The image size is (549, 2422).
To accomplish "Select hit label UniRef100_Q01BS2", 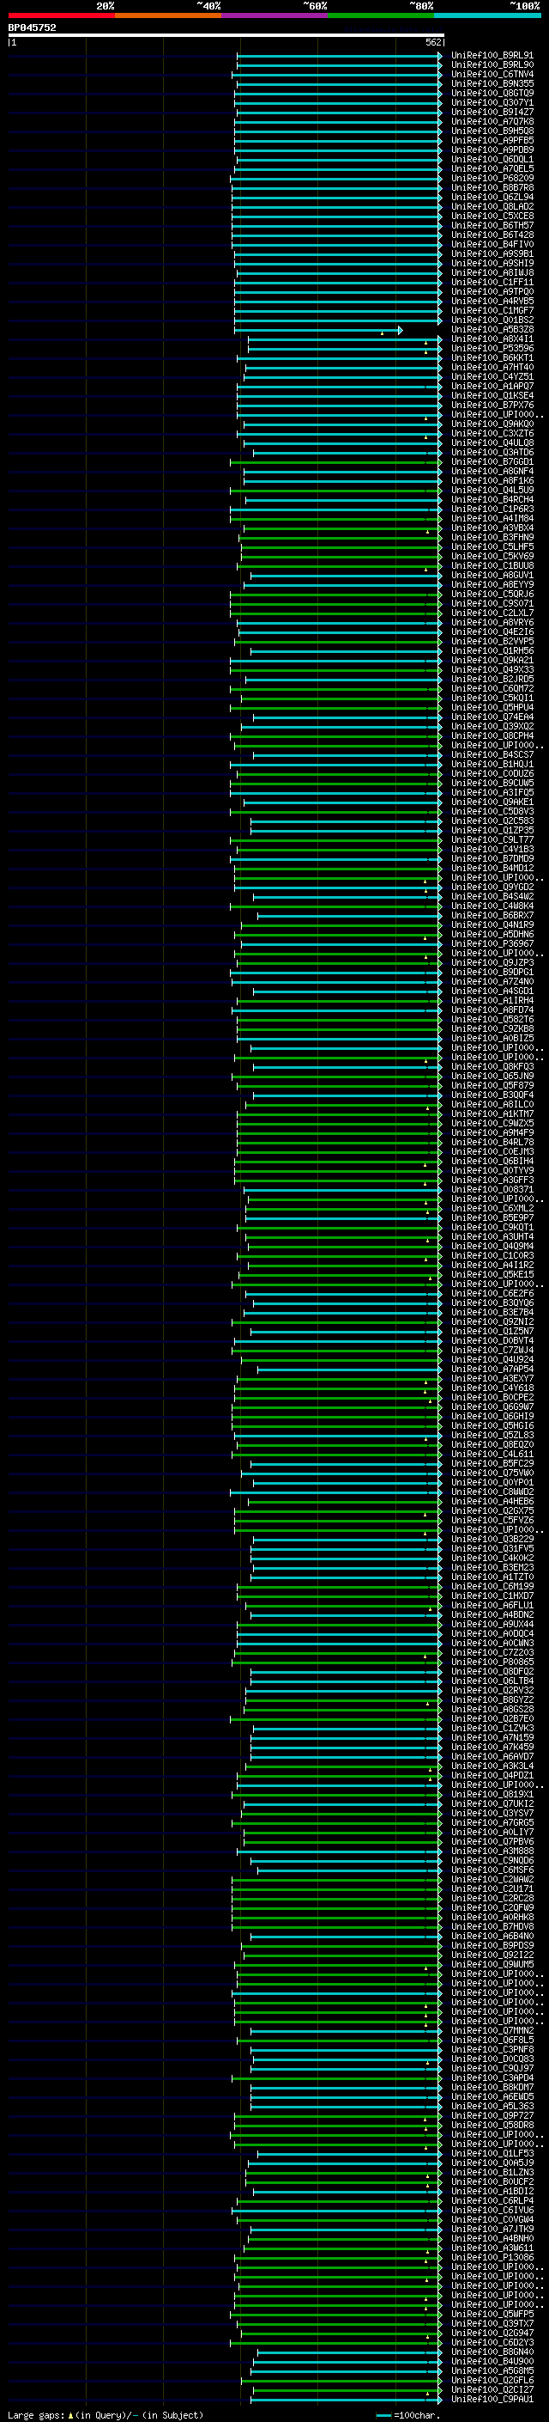I will pos(492,320).
